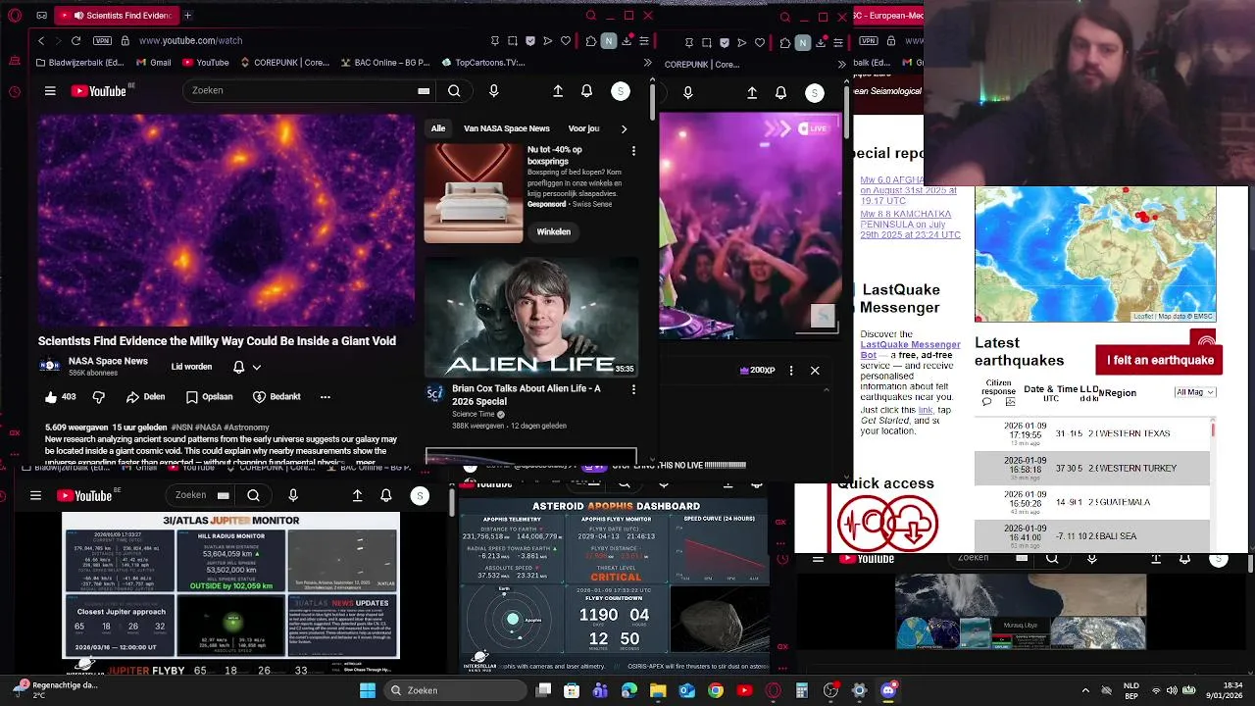1255x706 pixels.
Task: Open the account avatar S in top-left YouTube
Action: click(621, 91)
